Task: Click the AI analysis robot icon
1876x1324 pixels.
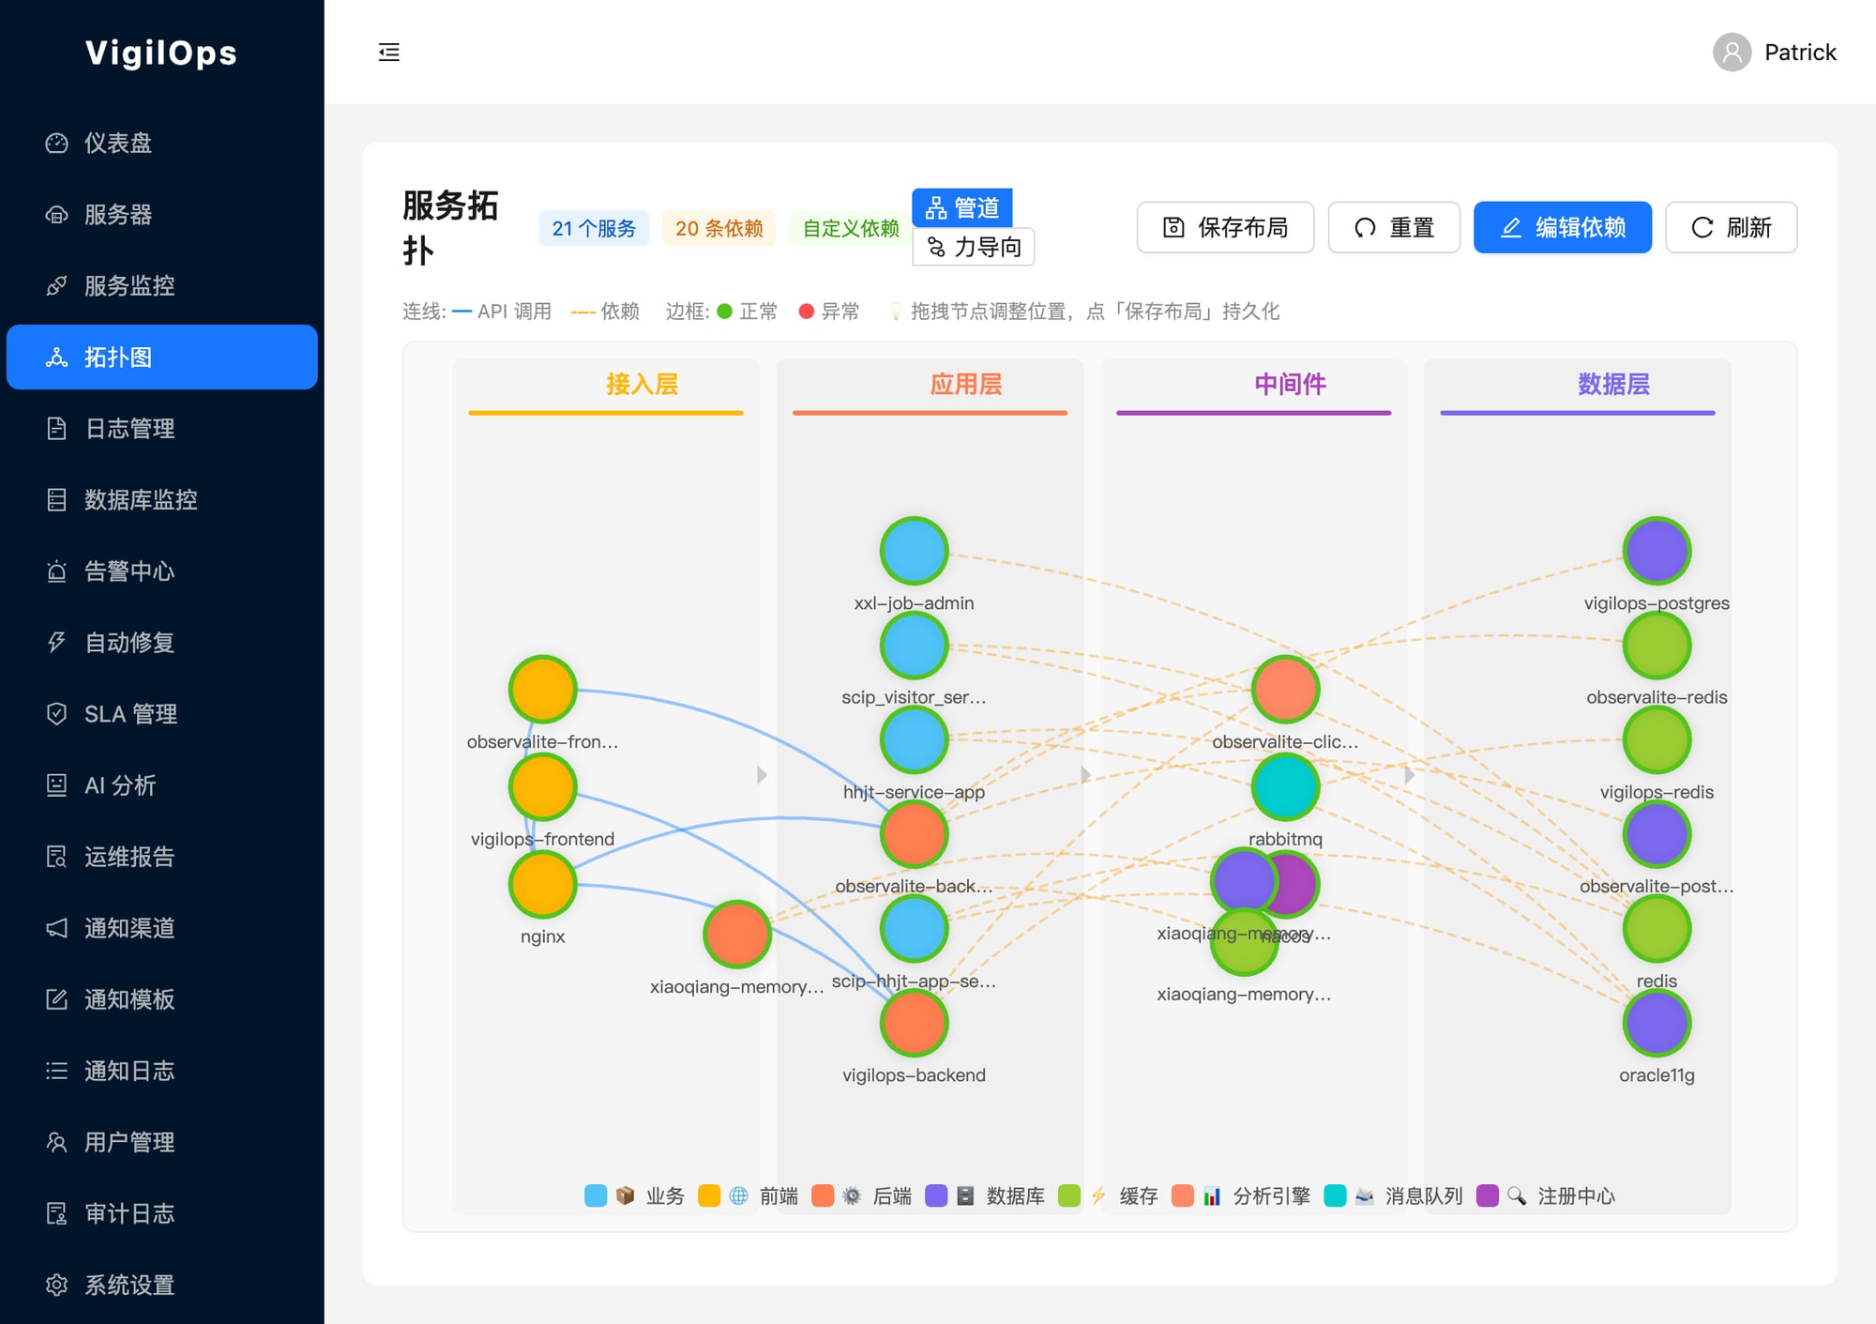Action: [56, 784]
